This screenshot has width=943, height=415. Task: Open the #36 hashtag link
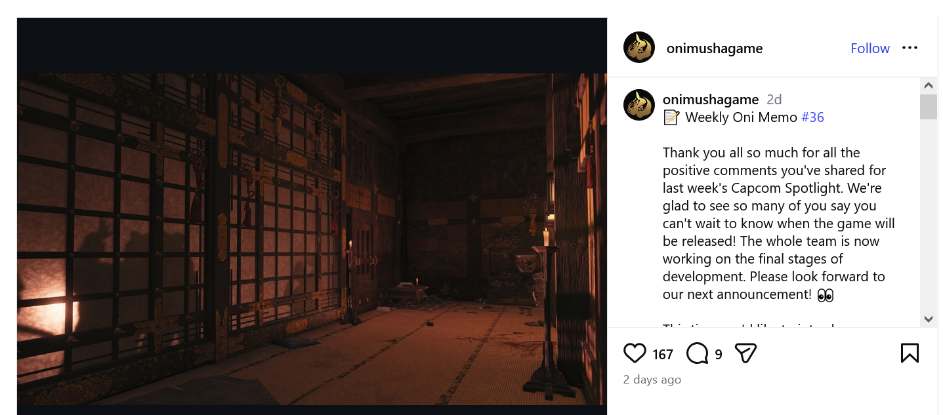click(812, 117)
